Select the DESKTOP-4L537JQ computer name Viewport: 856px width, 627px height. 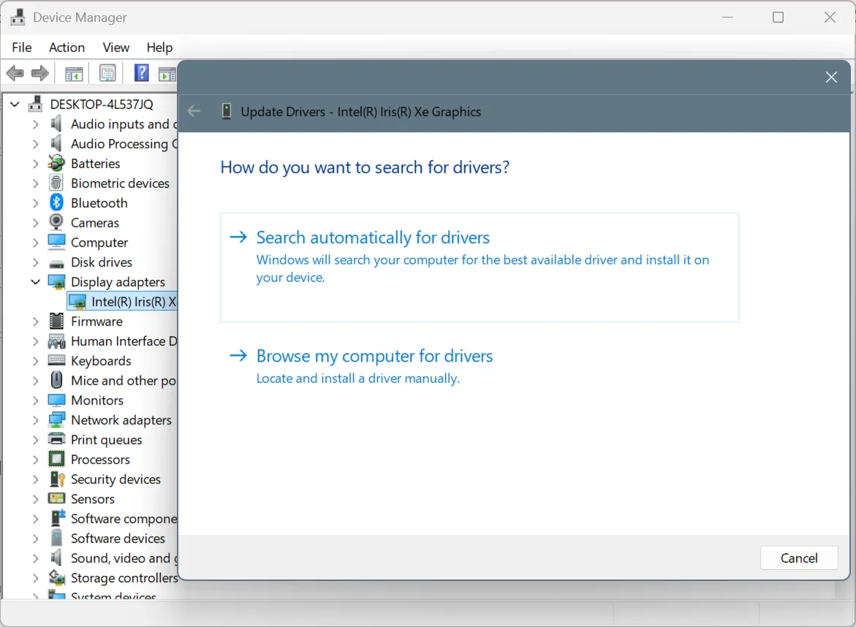click(102, 104)
